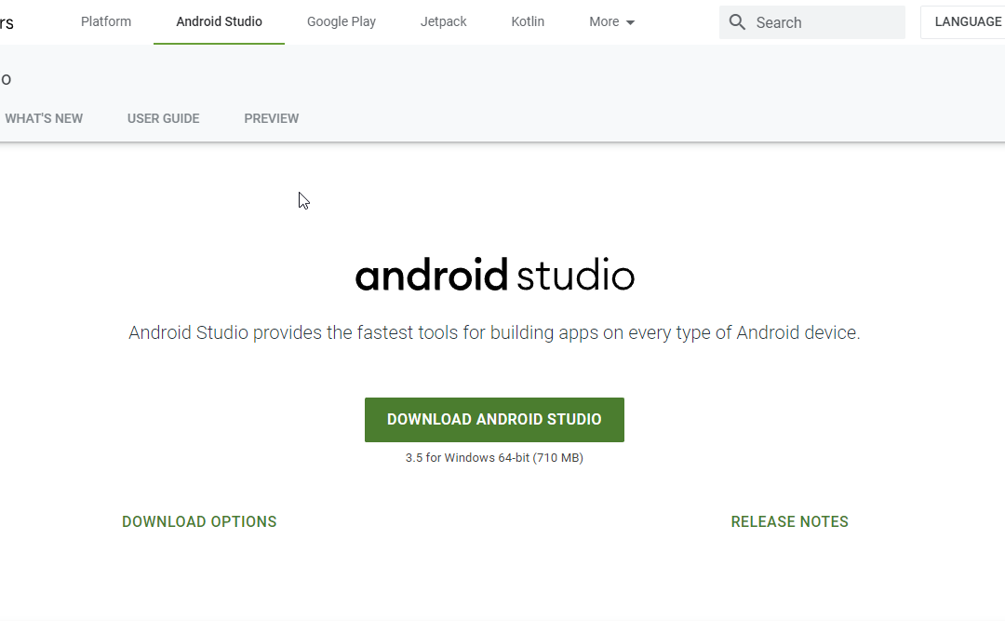
Task: Click the 'Android Studio provides the fastest tools' tagline
Action: (494, 332)
